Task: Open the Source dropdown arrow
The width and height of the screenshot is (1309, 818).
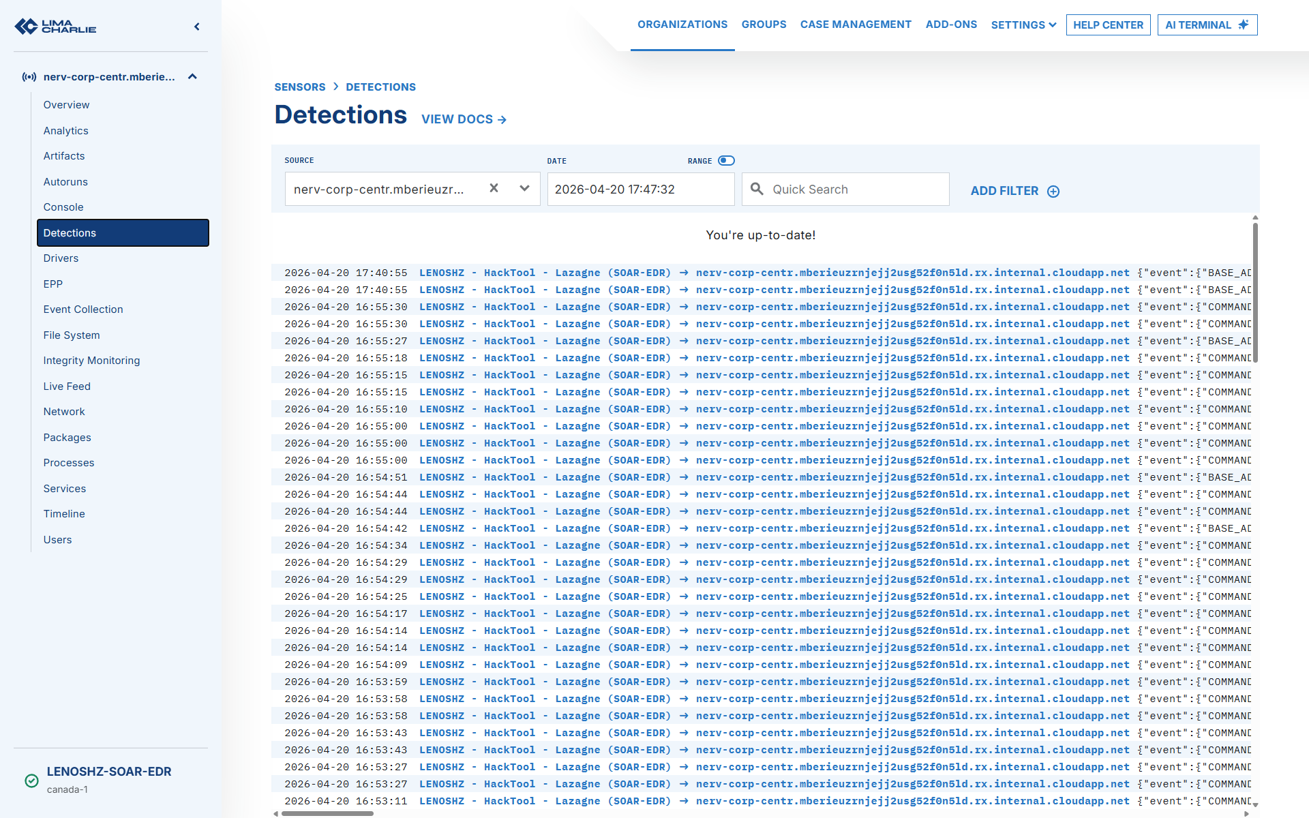Action: coord(524,189)
